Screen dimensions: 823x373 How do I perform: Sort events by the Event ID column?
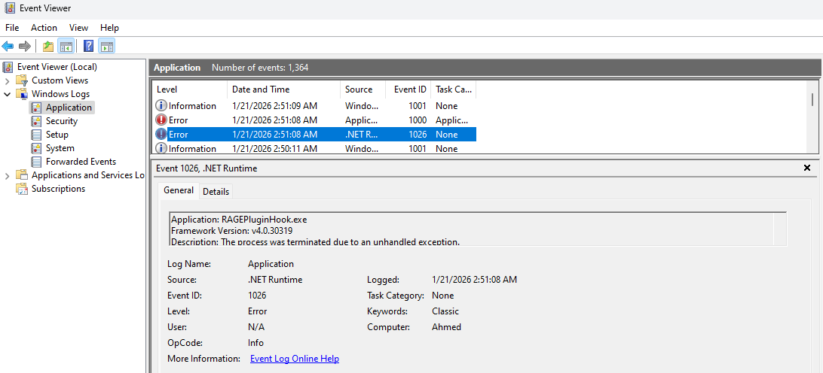pos(410,89)
